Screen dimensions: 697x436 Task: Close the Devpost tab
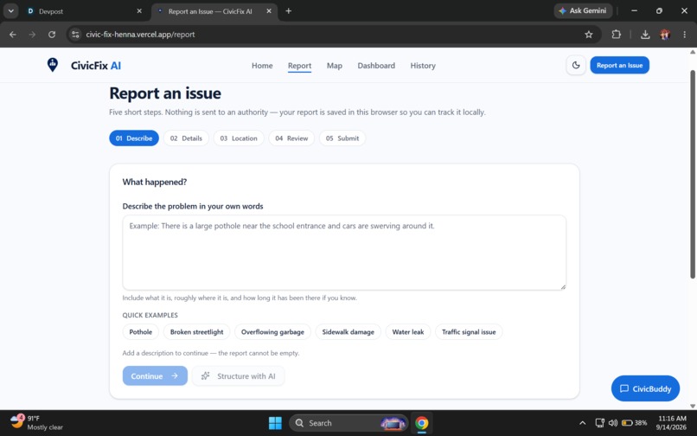(x=139, y=11)
